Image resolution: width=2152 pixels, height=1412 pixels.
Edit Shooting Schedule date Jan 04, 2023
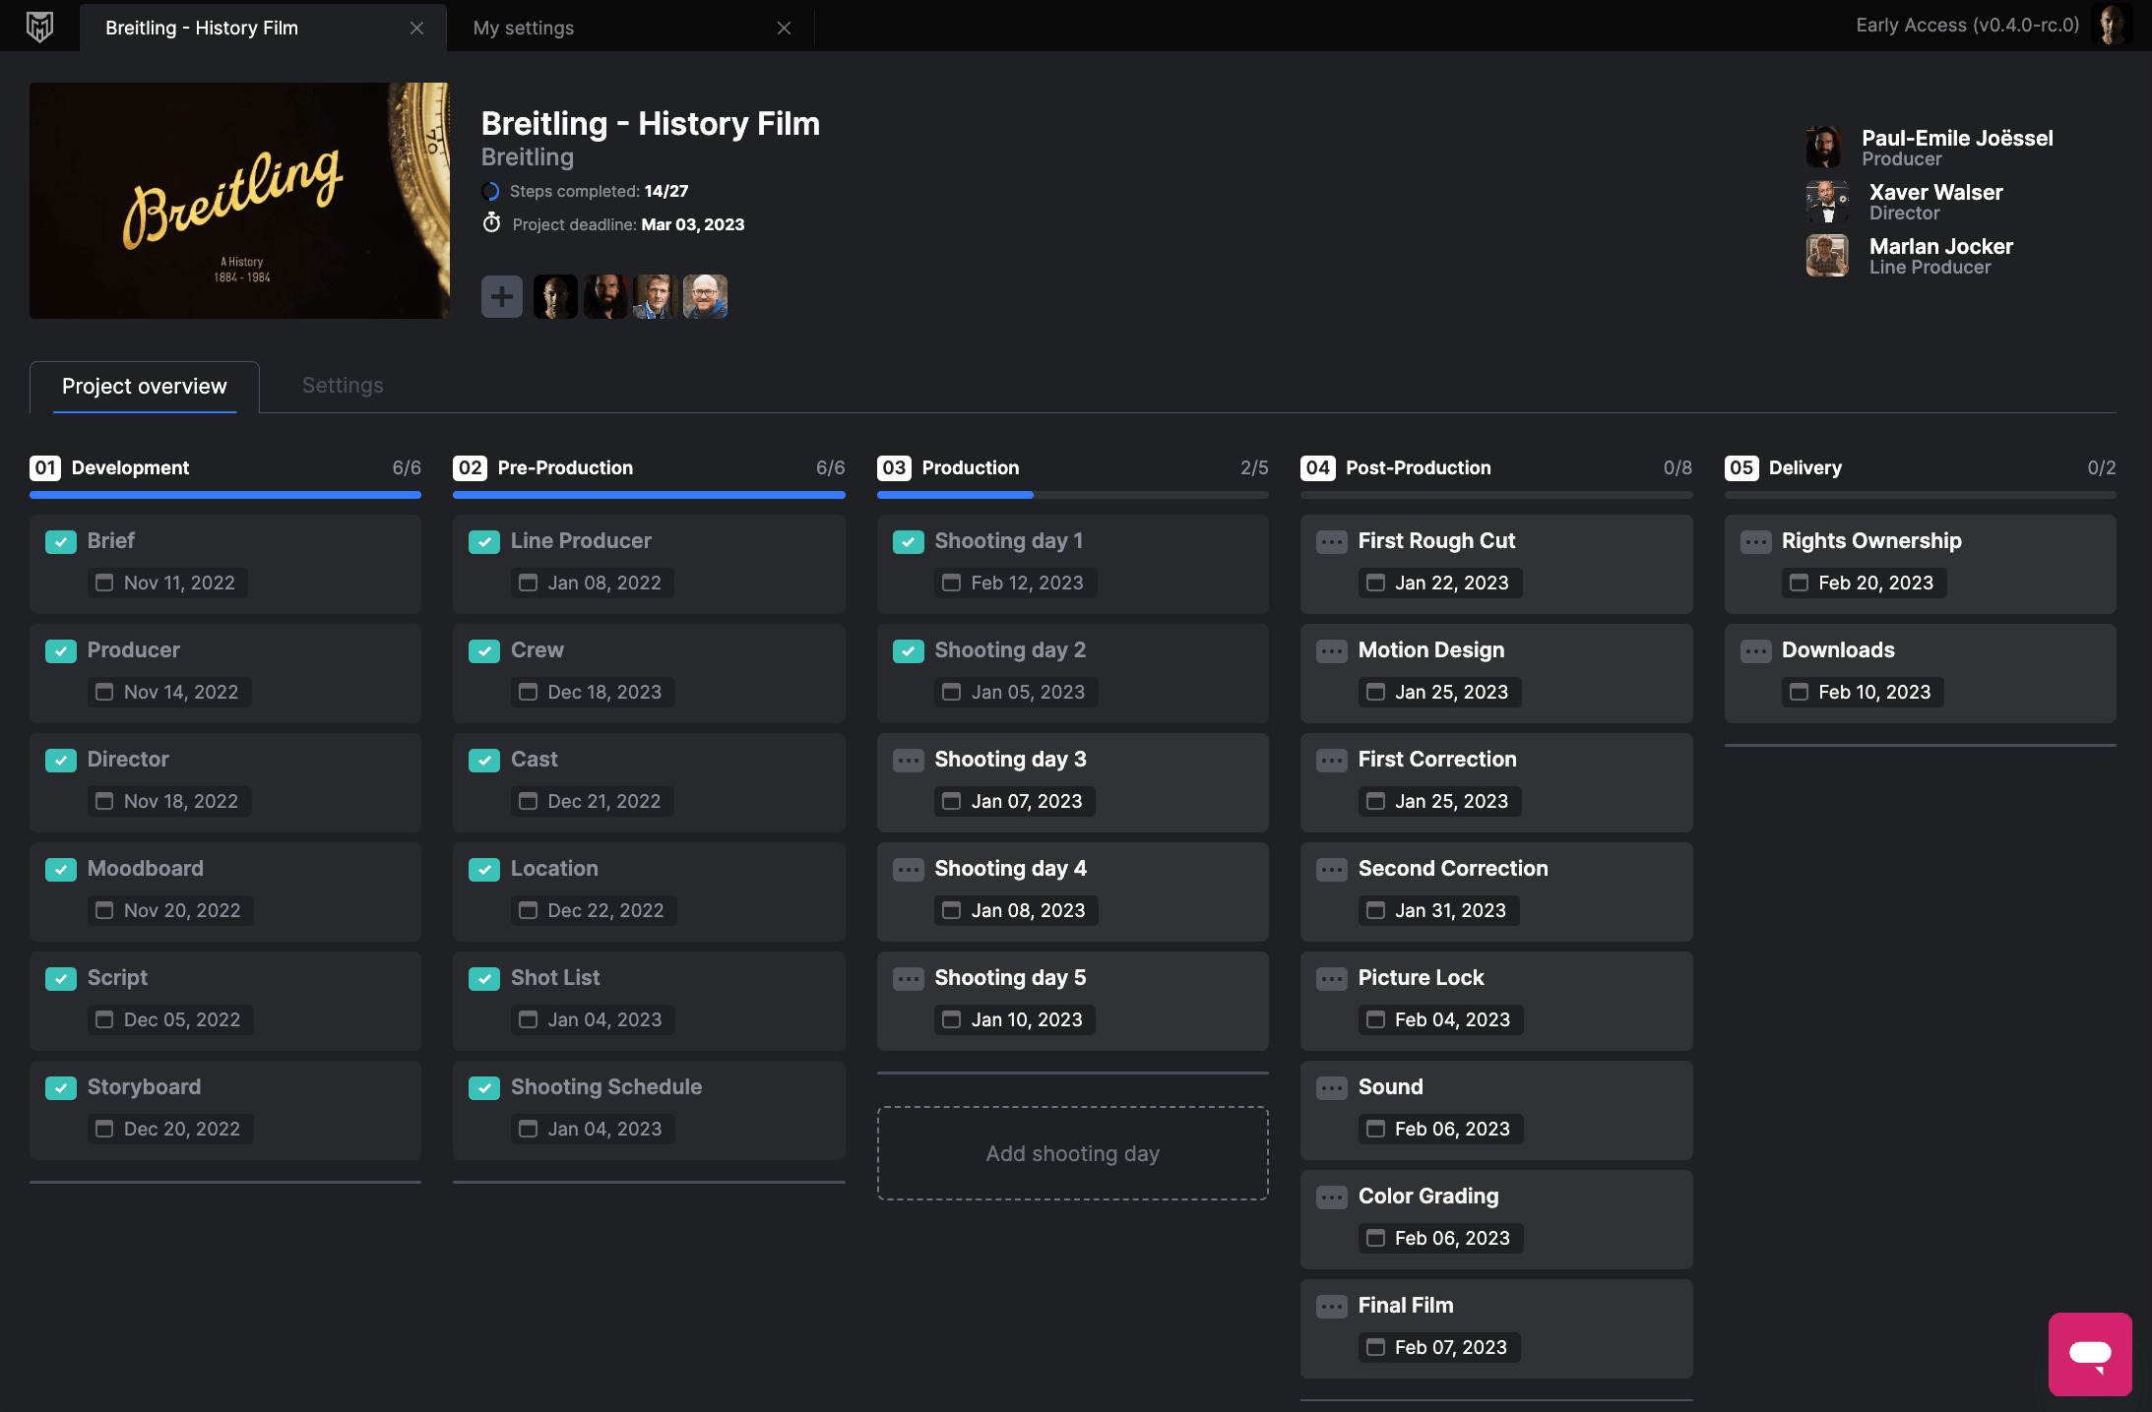click(x=593, y=1129)
